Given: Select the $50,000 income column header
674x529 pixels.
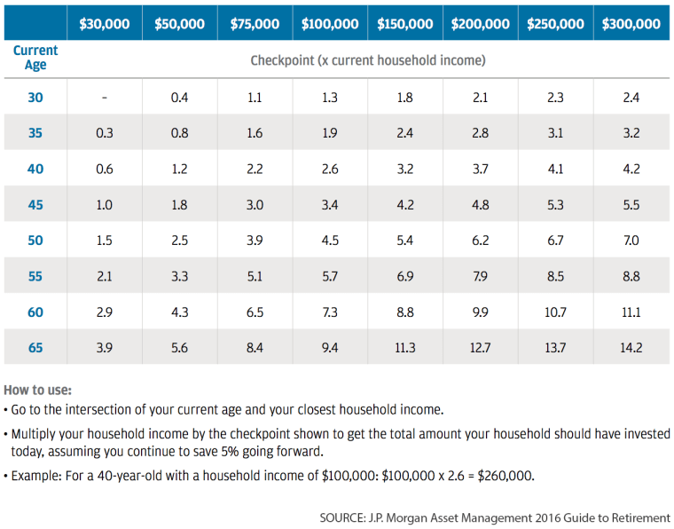Looking at the screenshot, I should 179,23.
